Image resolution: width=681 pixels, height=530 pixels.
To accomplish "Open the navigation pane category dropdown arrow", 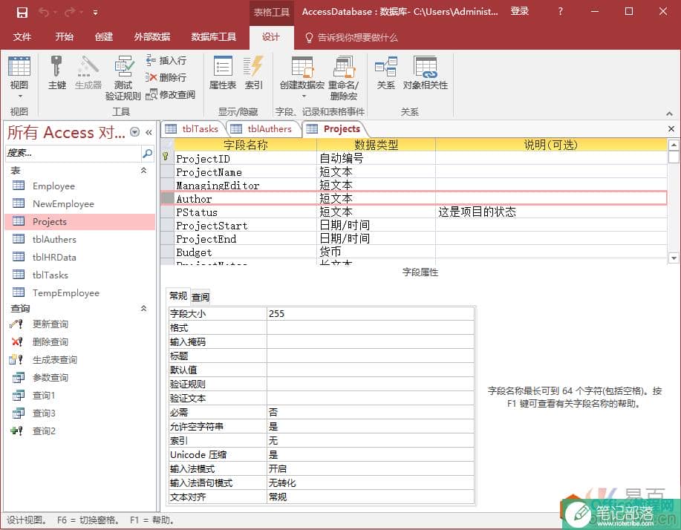I will click(135, 132).
